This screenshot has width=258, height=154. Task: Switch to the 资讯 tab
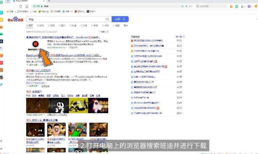(x=40, y=26)
